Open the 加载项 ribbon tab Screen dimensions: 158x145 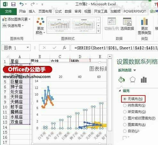coord(115,11)
